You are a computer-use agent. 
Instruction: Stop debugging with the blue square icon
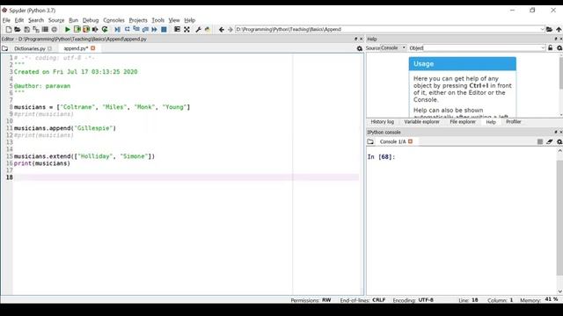[x=164, y=29]
